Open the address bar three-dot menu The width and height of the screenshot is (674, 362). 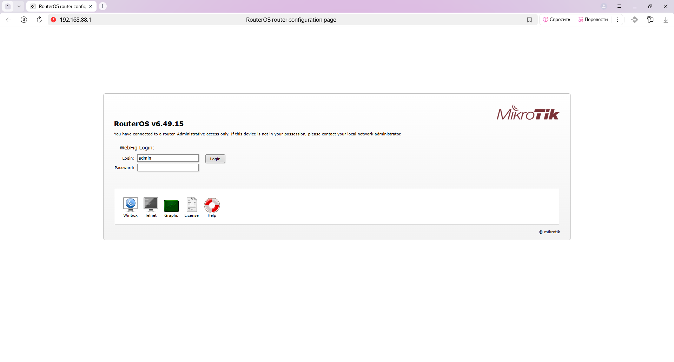click(617, 20)
